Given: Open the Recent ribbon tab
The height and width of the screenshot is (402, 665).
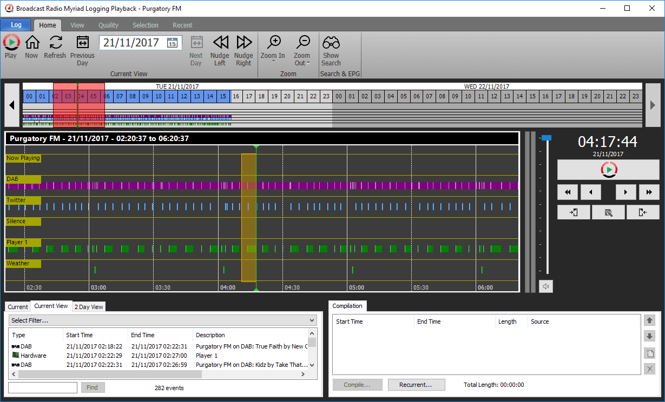Looking at the screenshot, I should point(182,25).
